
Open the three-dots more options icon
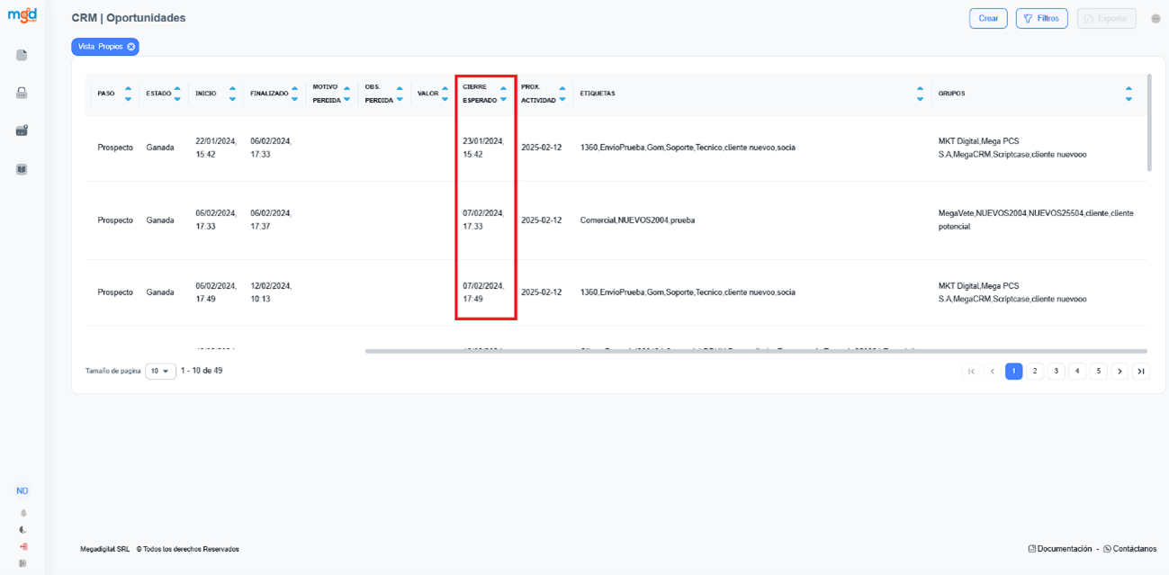coord(1156,19)
